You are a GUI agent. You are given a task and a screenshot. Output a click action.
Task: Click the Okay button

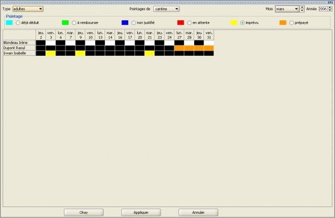pyautogui.click(x=84, y=212)
